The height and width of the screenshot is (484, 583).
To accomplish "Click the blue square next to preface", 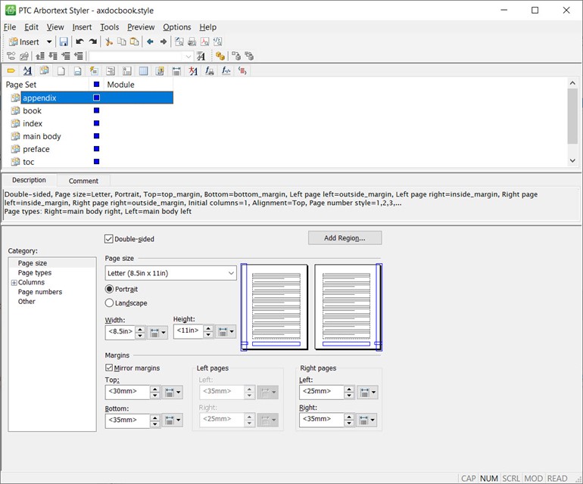I will pos(96,148).
